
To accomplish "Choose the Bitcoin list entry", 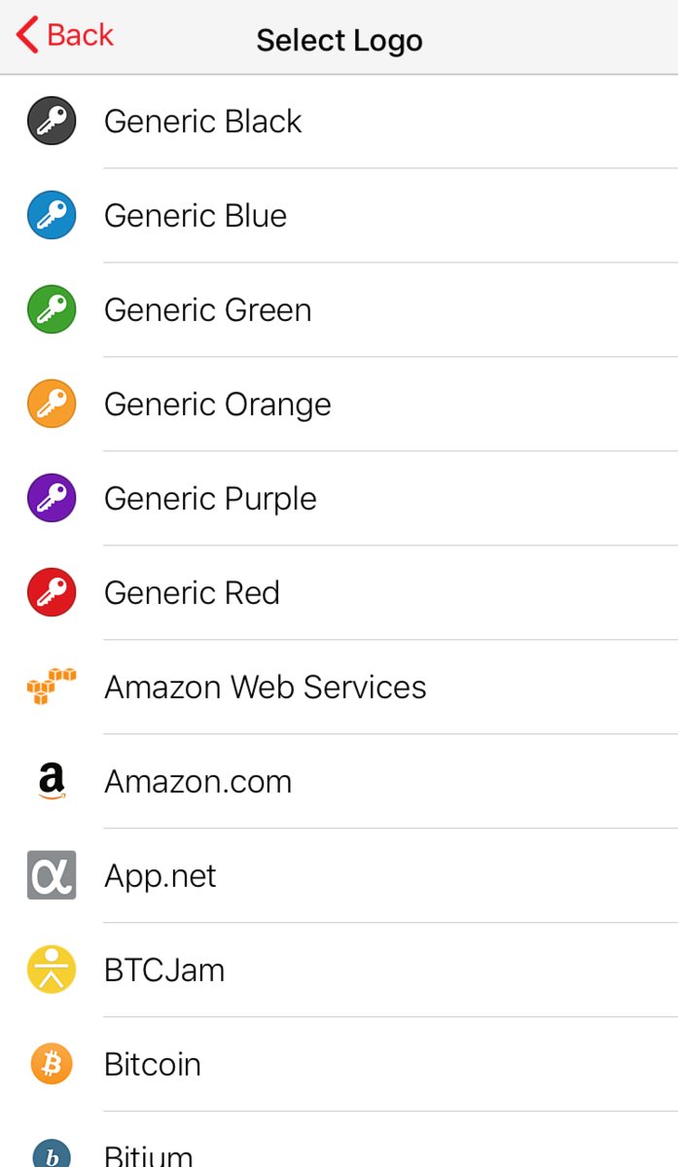I will point(339,1064).
